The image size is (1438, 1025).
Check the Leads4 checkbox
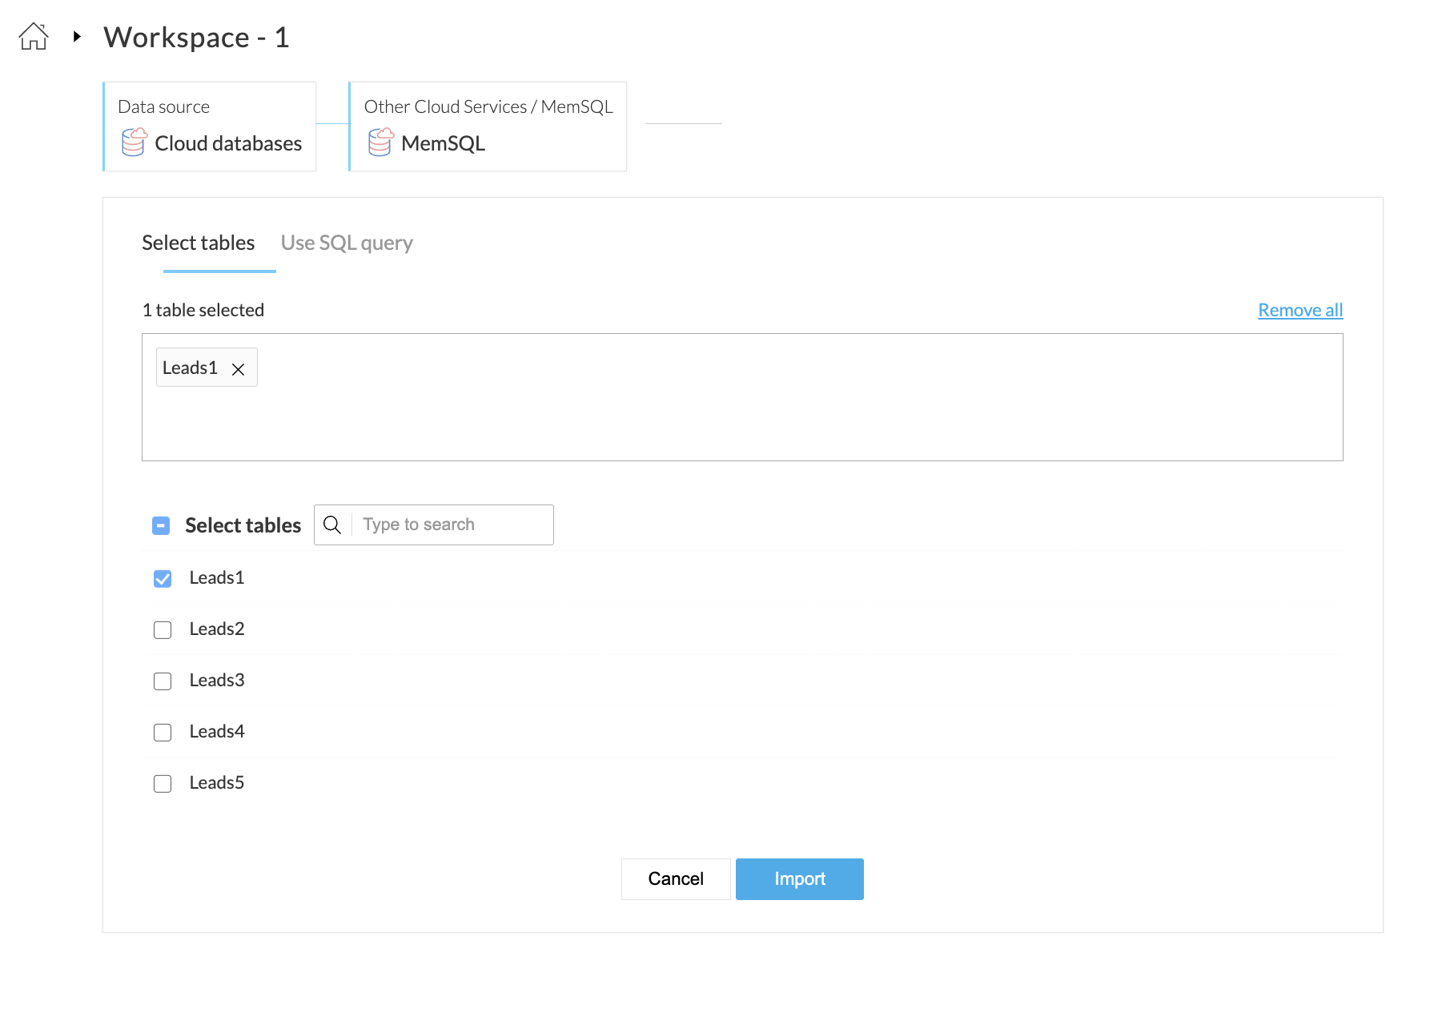point(163,732)
